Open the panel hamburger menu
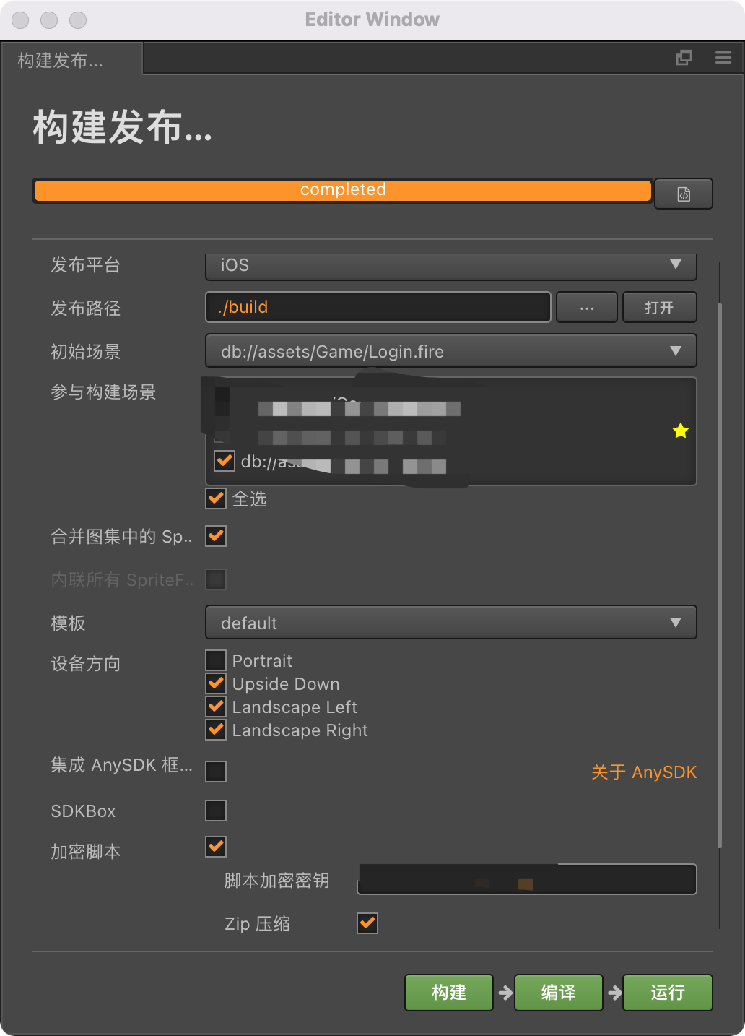The height and width of the screenshot is (1036, 745). pos(723,58)
